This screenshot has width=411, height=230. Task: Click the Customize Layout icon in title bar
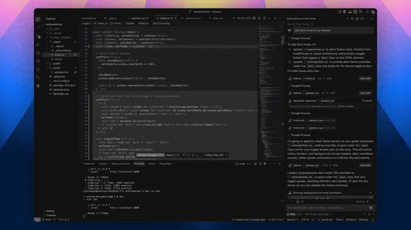340,12
